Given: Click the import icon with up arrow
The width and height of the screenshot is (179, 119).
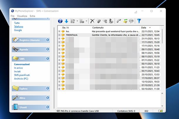Looking at the screenshot, I should click(73, 21).
